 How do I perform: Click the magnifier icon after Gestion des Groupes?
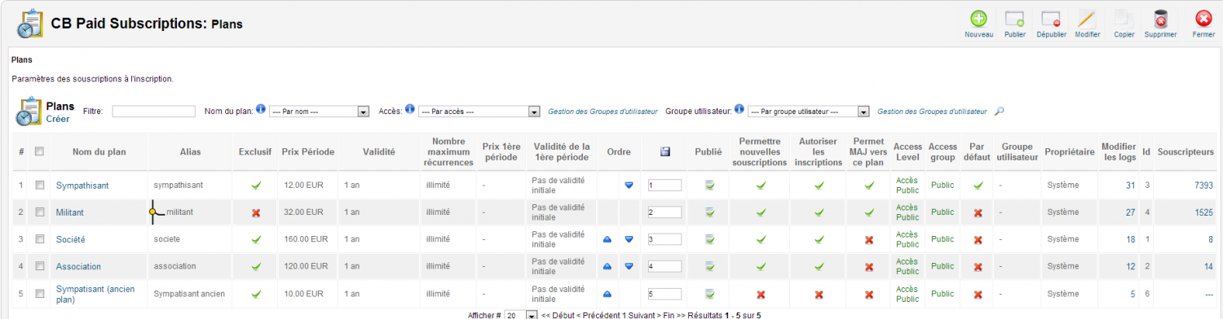click(1000, 111)
